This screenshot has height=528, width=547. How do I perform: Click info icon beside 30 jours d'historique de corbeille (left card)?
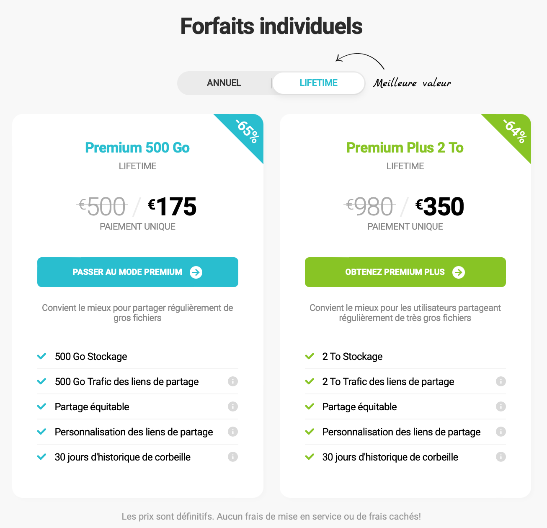[233, 457]
